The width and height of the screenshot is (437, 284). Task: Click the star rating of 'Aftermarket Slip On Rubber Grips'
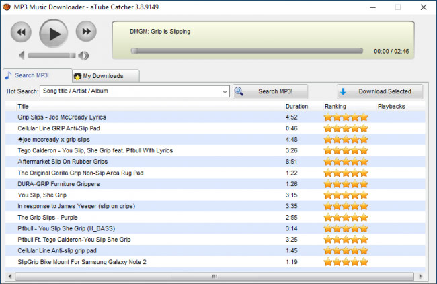pos(346,162)
